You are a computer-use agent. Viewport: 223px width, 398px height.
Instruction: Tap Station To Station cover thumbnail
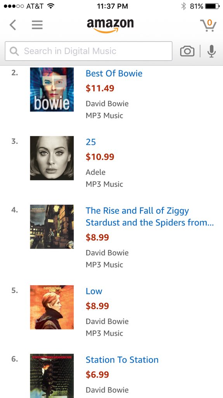tap(52, 376)
